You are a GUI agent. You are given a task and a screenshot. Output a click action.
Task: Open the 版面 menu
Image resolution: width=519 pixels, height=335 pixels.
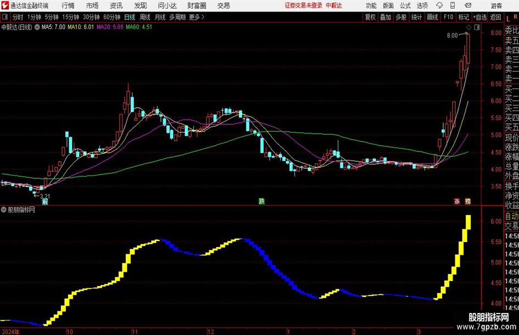388,6
